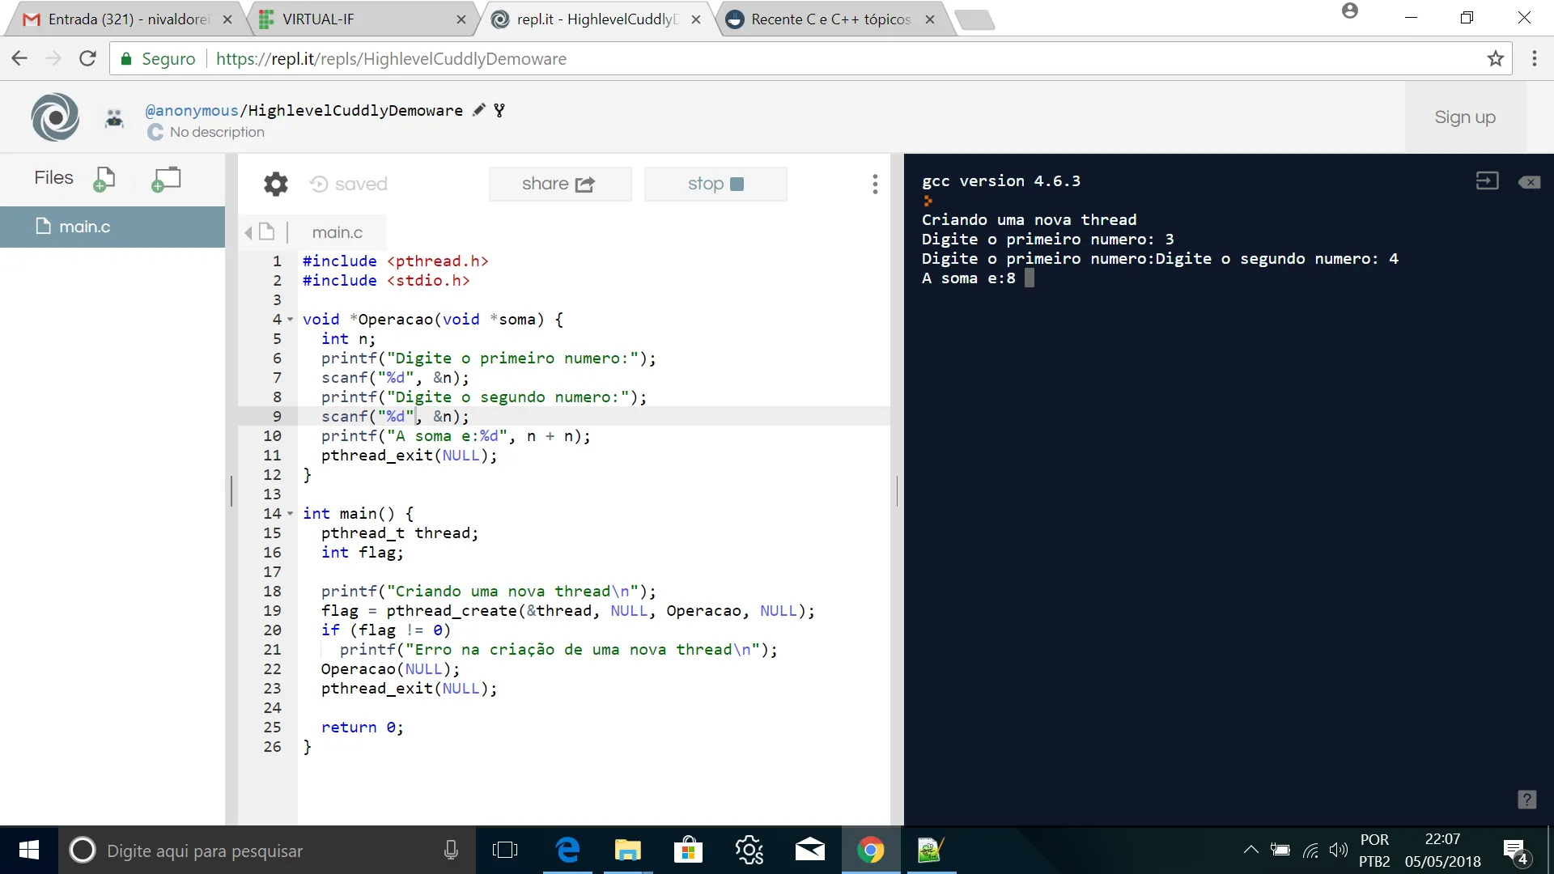The image size is (1554, 874).
Task: Click the clear console icon
Action: (x=1529, y=182)
